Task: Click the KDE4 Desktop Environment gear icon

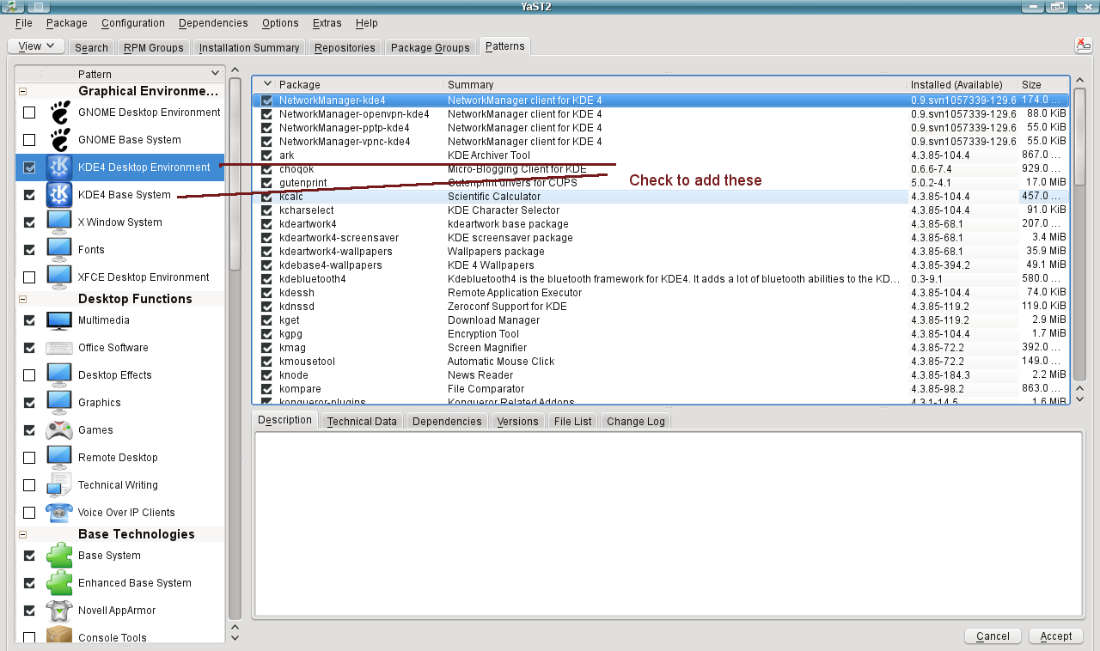Action: [x=59, y=167]
